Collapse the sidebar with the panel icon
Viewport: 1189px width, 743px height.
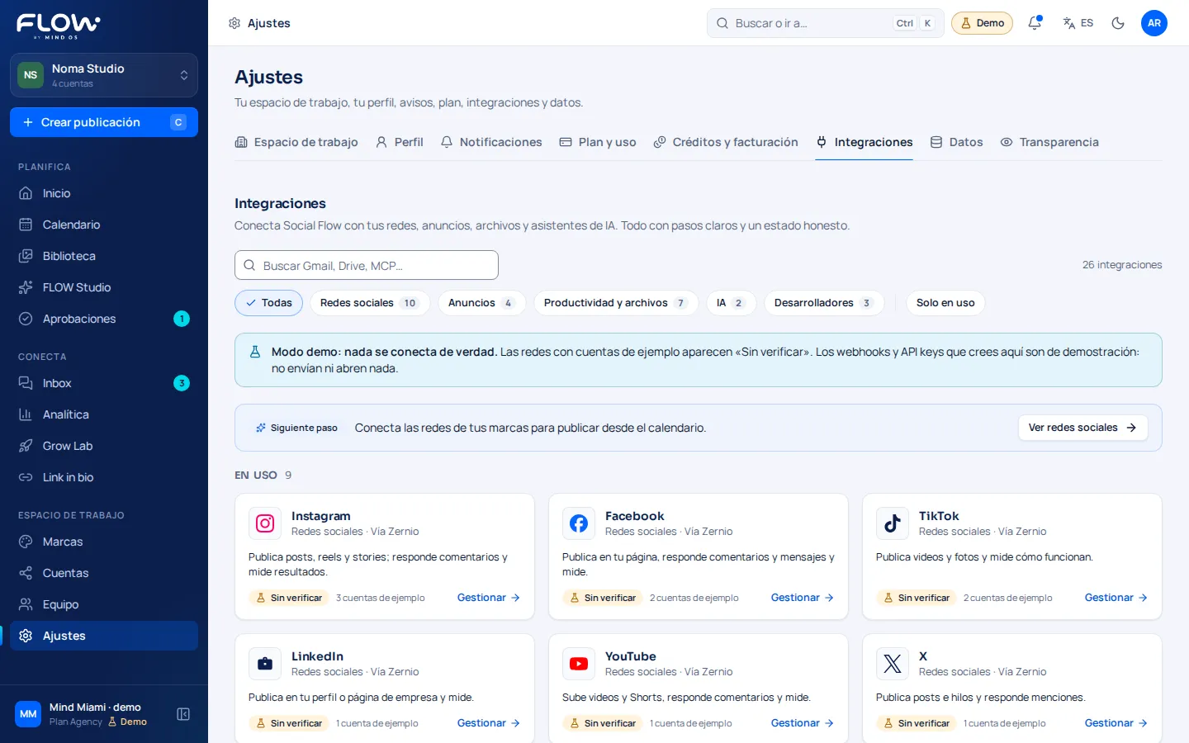point(183,714)
